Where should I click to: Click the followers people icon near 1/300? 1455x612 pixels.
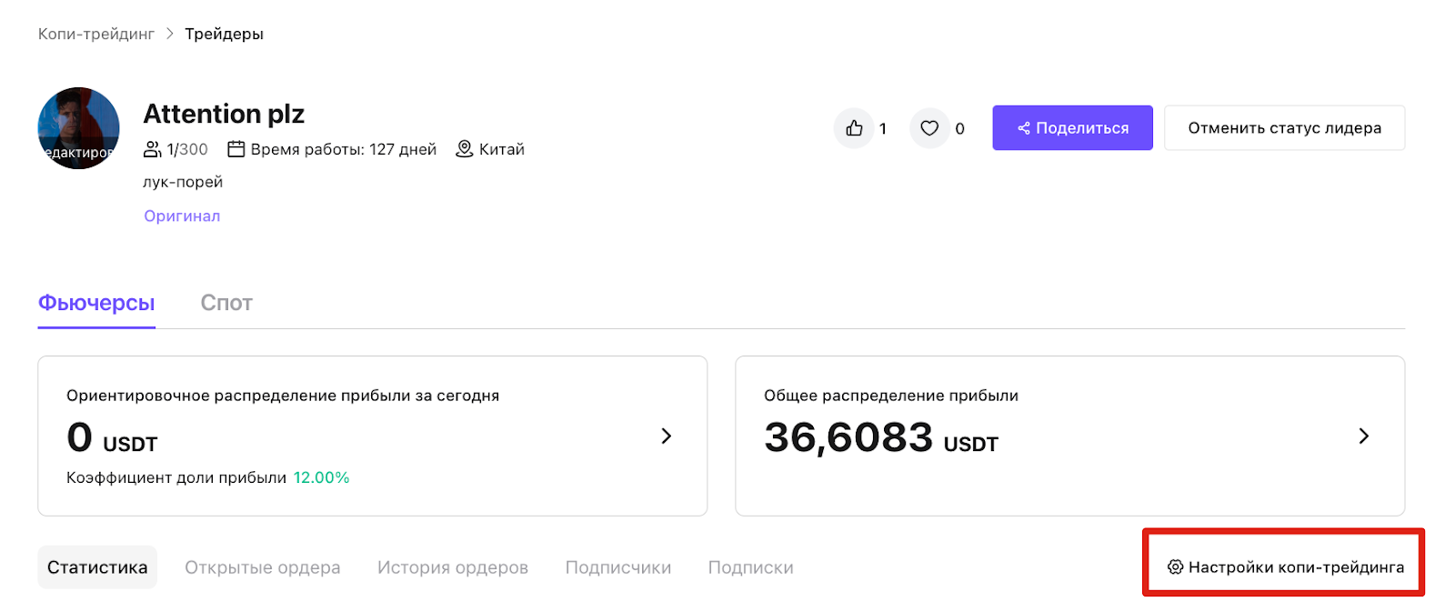pyautogui.click(x=153, y=149)
